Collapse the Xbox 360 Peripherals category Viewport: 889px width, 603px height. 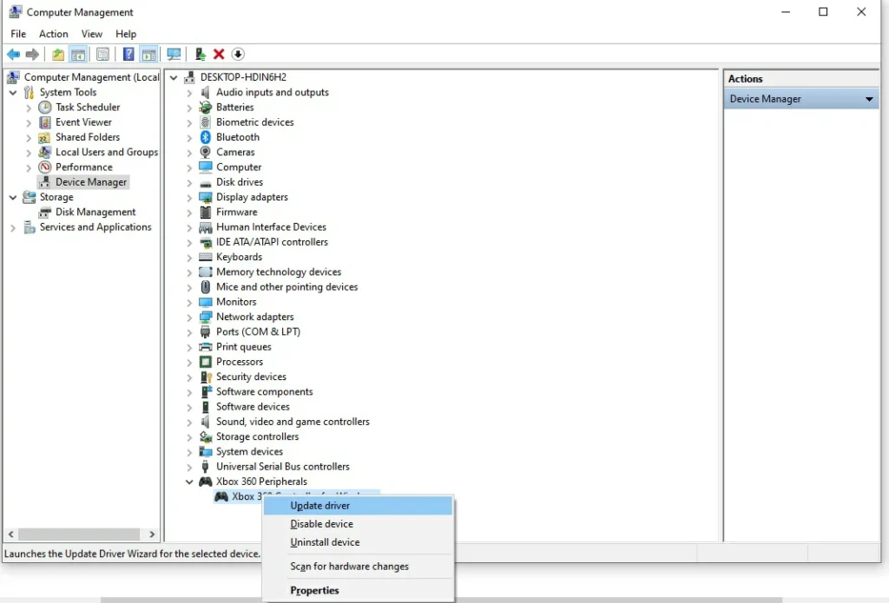pyautogui.click(x=190, y=482)
